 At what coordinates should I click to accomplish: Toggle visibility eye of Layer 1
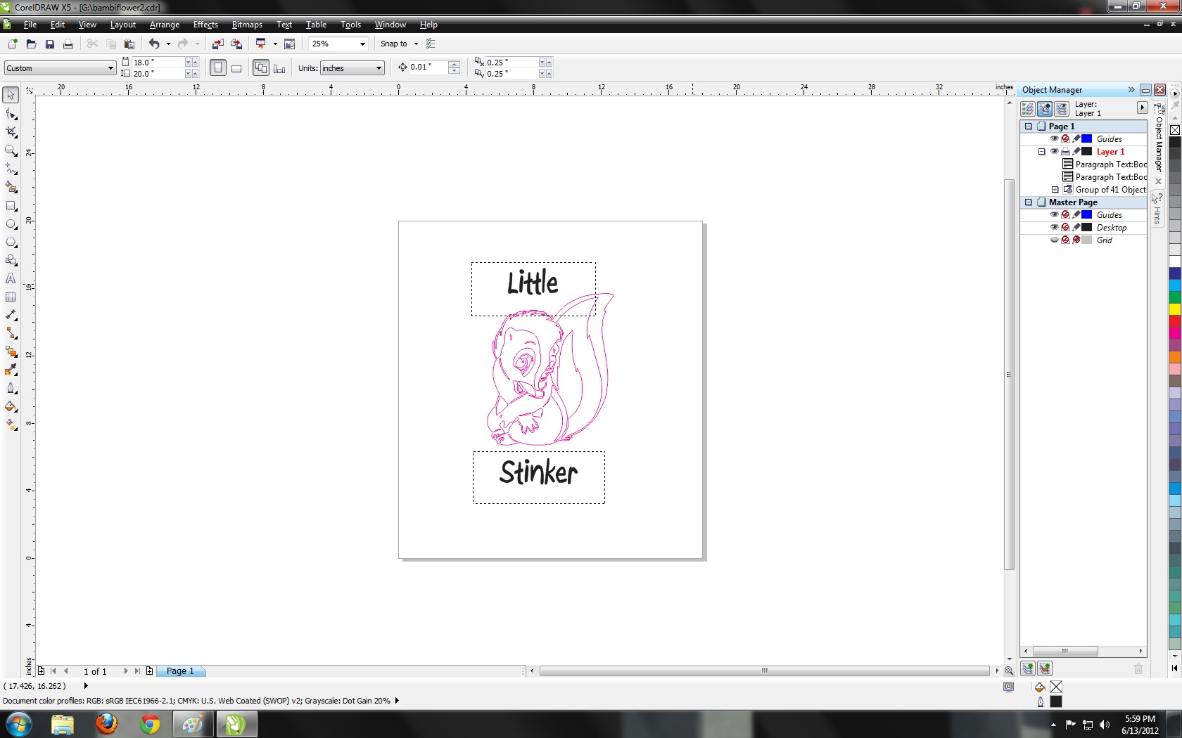[x=1054, y=151]
